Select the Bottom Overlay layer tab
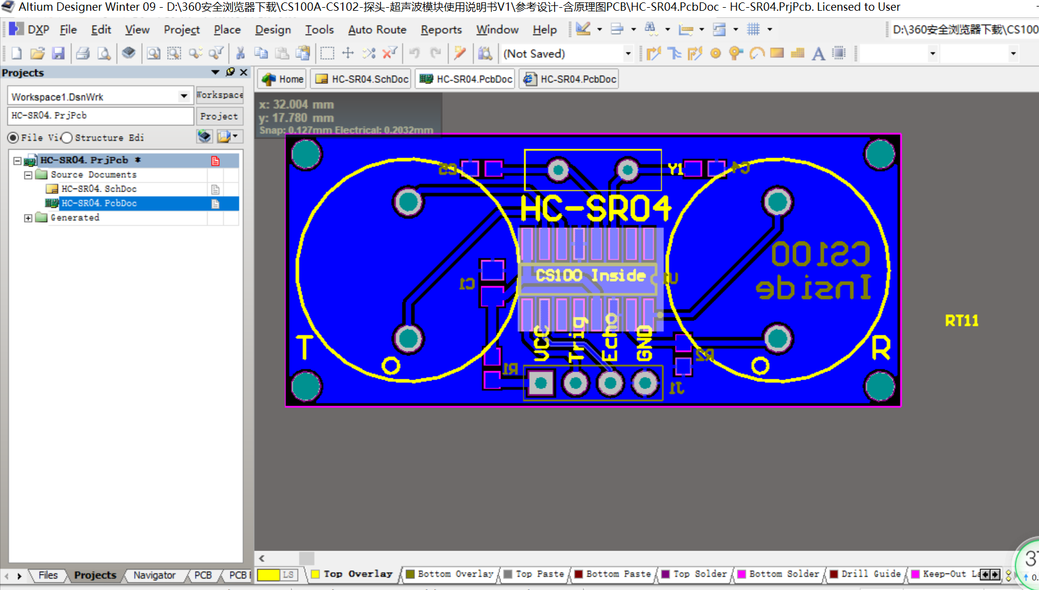This screenshot has width=1039, height=590. click(x=450, y=574)
